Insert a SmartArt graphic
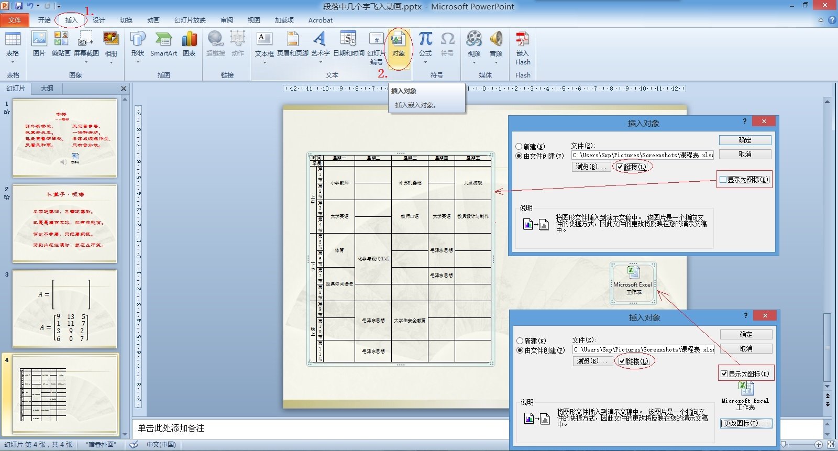The image size is (838, 451). [163, 44]
